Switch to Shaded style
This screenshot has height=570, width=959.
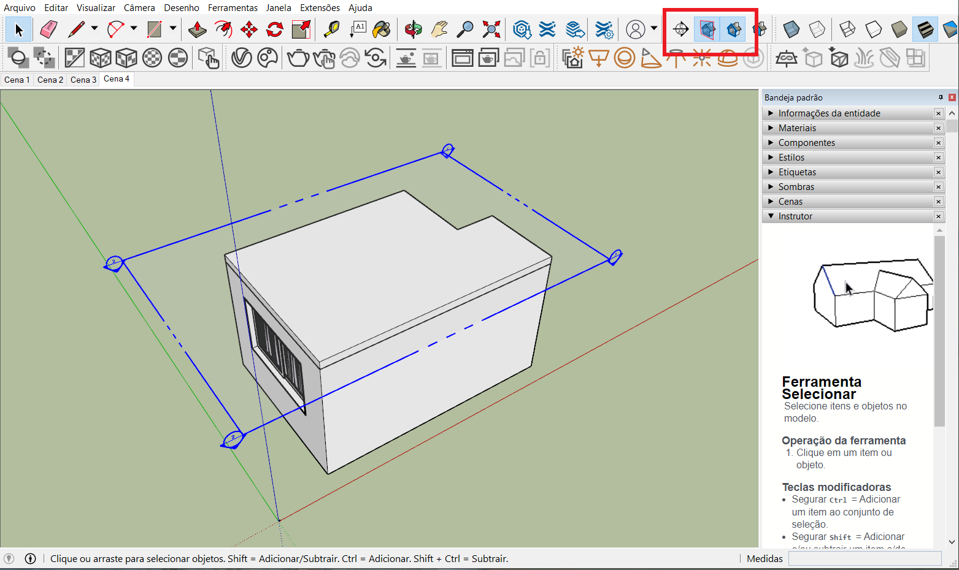899,29
